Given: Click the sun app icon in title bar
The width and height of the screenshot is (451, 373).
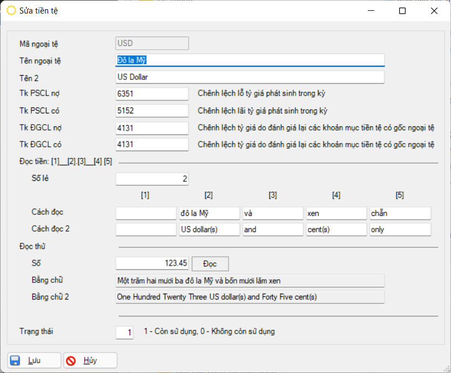Looking at the screenshot, I should 11,11.
